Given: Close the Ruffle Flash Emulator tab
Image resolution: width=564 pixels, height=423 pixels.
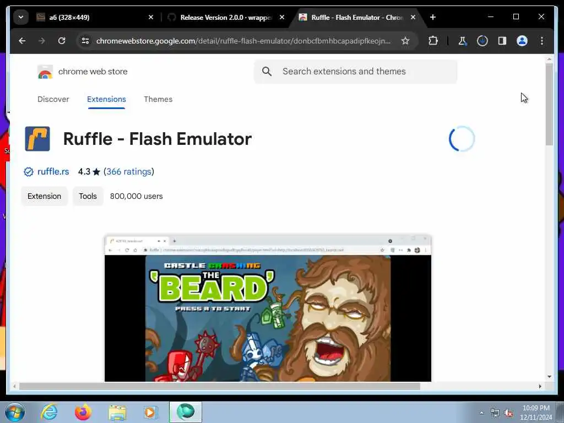Looking at the screenshot, I should click(x=413, y=17).
